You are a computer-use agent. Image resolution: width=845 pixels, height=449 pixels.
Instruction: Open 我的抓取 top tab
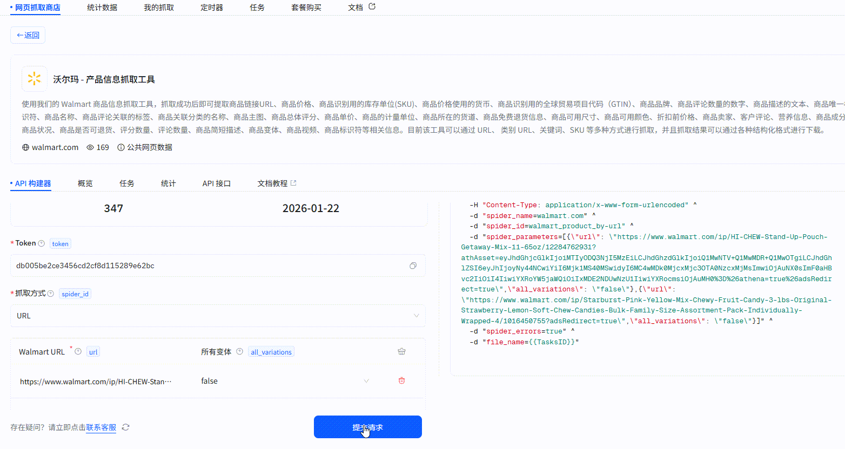(x=159, y=8)
